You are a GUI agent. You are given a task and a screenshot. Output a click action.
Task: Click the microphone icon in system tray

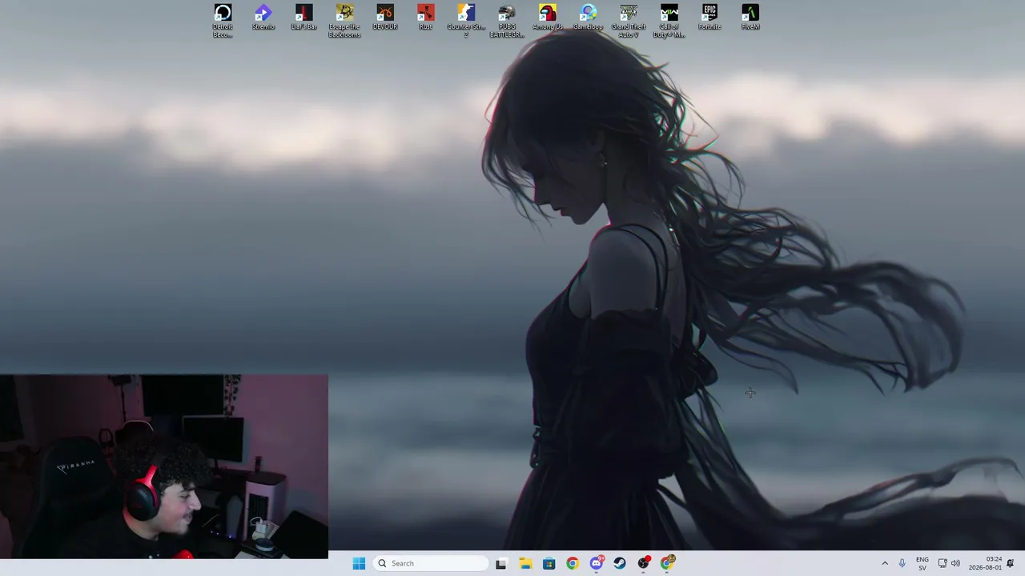click(x=902, y=563)
